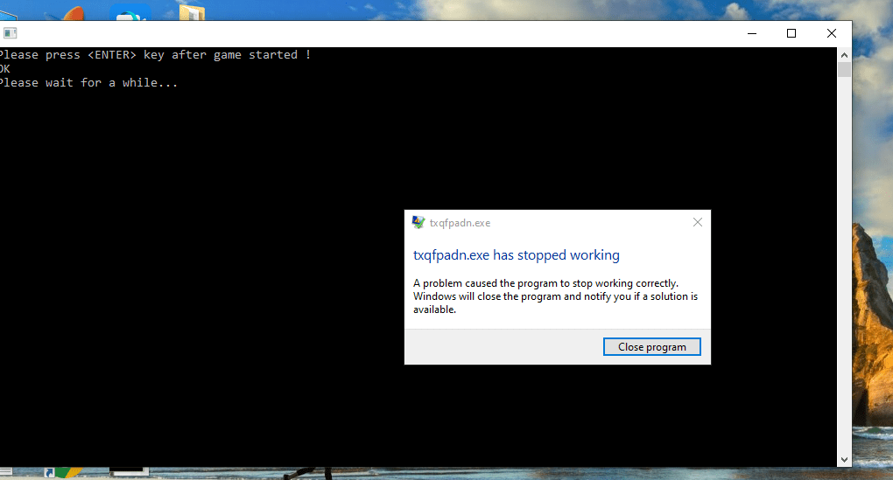Dismiss the txqfpadn.exe error dialog with X
Screen dimensions: 893x480
[698, 222]
